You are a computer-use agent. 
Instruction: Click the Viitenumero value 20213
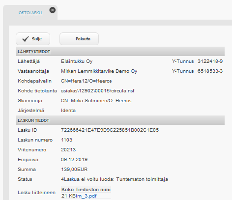tap(68, 150)
